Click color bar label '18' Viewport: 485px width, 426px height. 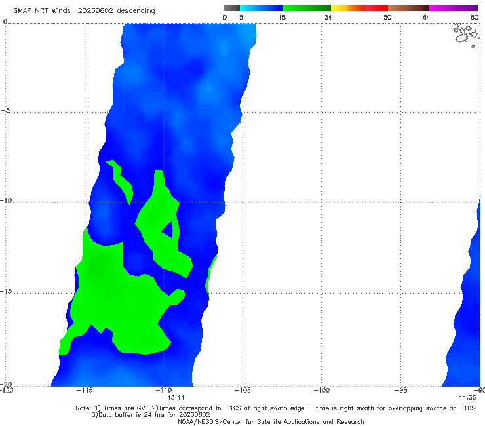282,17
